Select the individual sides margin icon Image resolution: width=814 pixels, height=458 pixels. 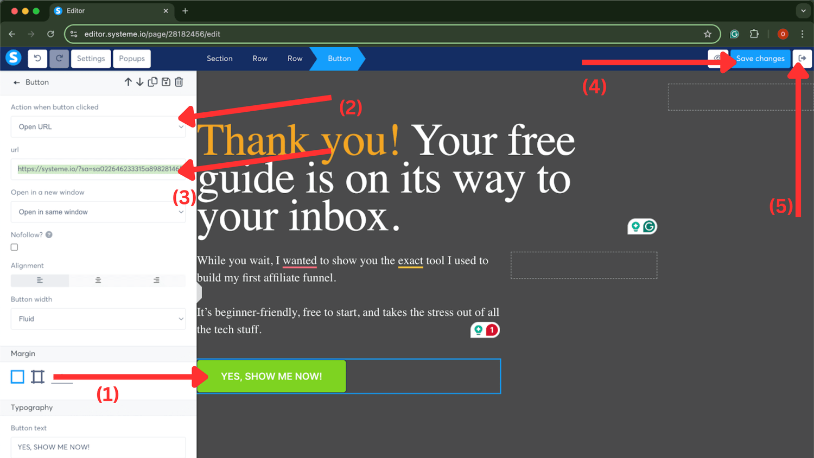pyautogui.click(x=37, y=377)
